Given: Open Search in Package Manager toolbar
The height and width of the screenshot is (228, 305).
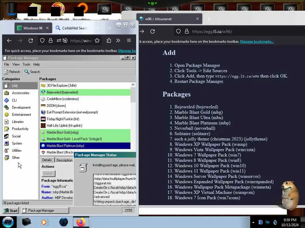Looking at the screenshot, I should [x=32, y=72].
